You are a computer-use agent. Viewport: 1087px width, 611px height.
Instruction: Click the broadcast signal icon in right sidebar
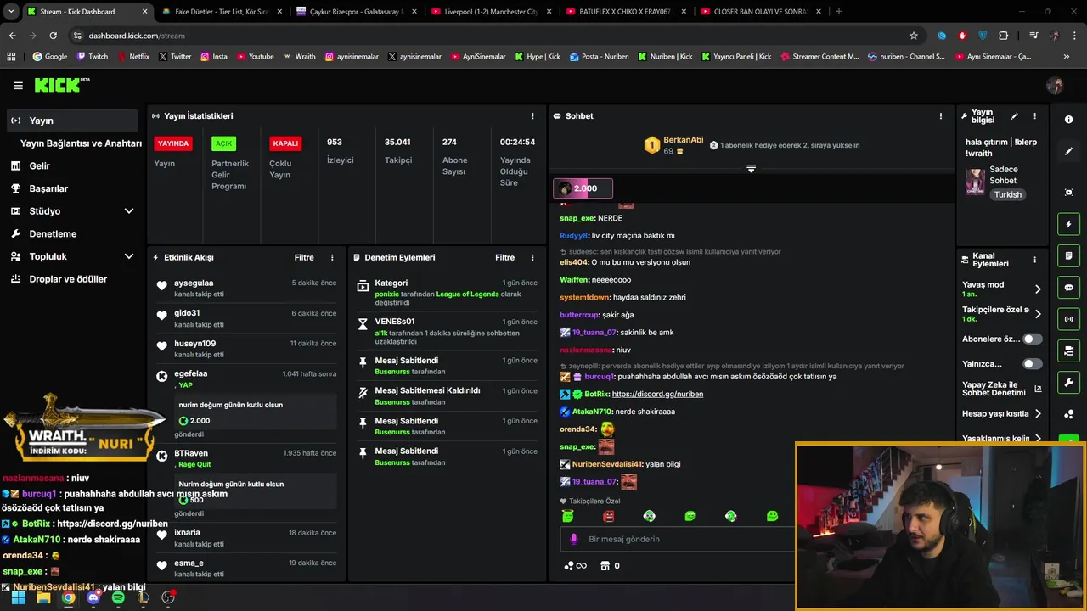1069,319
